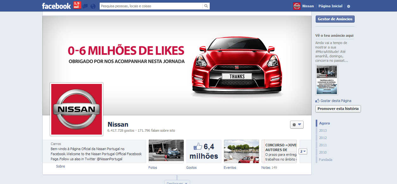Open the 'Destaques' dropdown below the page header
Screen dimensions: 397x184
[x=177, y=183]
